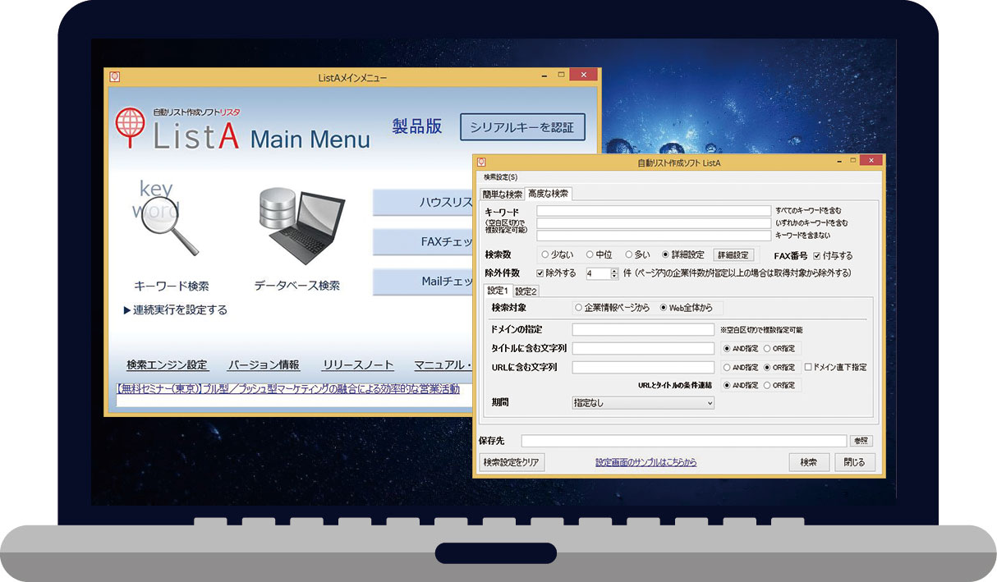Click the URLに含む文字列 input field

point(643,367)
